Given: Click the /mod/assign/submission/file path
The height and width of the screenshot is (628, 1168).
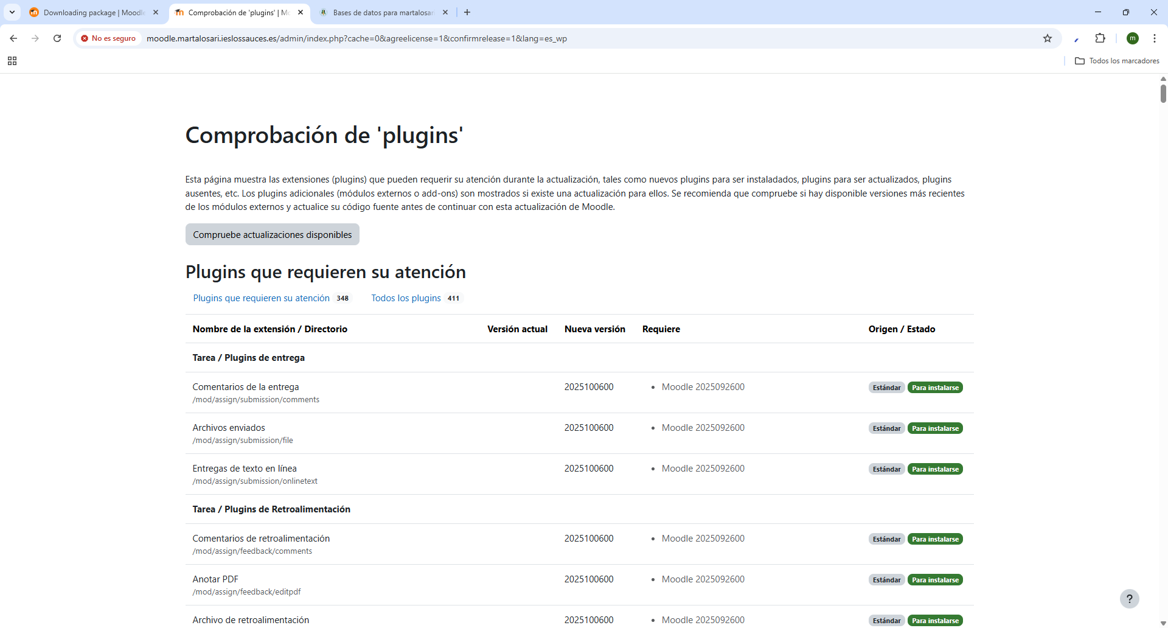Looking at the screenshot, I should [x=243, y=441].
